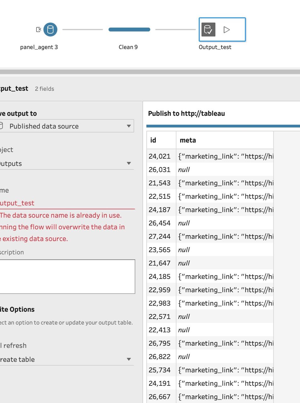Select the panel_agent 3 input database icon
Screen dimensions: 300x403
[50, 30]
